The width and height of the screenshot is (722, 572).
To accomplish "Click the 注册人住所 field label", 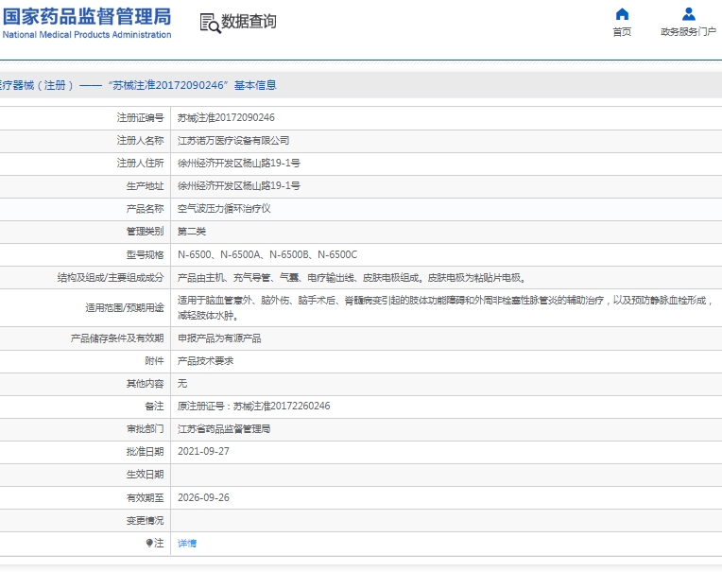I will click(x=141, y=163).
